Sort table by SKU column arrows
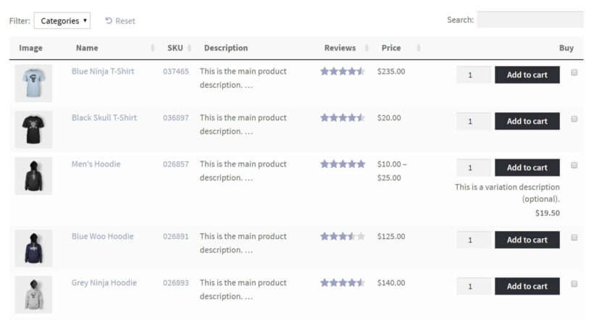 coord(189,49)
